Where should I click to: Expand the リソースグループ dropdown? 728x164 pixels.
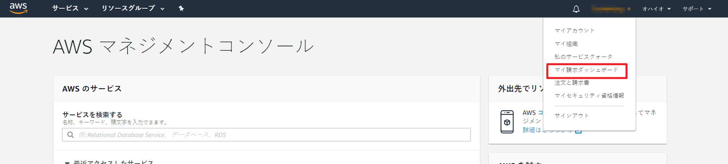tap(133, 8)
